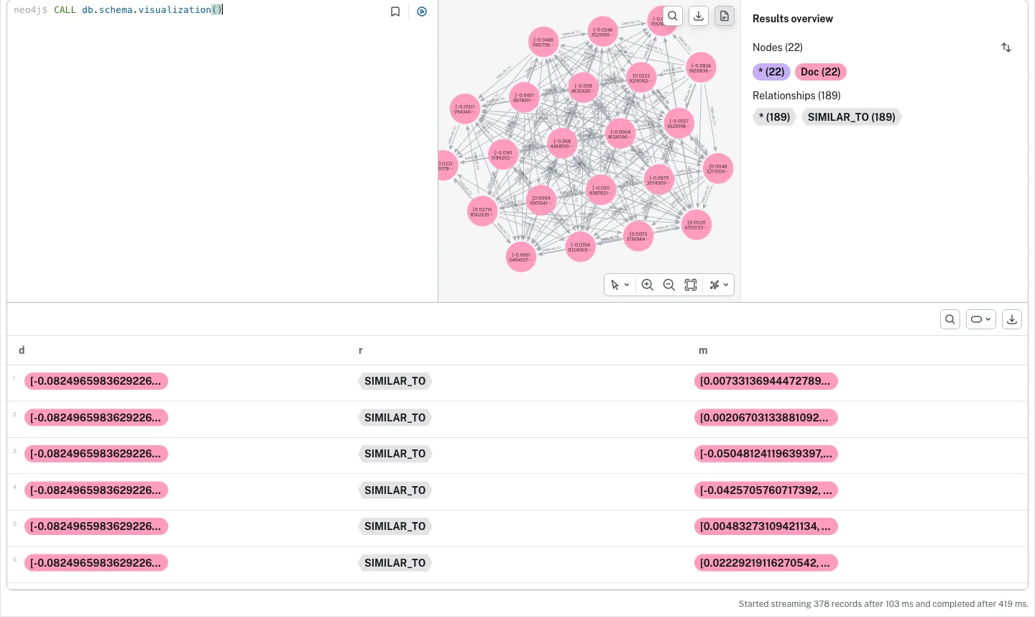Click the 'm' column header
The height and width of the screenshot is (617, 1035).
point(703,350)
